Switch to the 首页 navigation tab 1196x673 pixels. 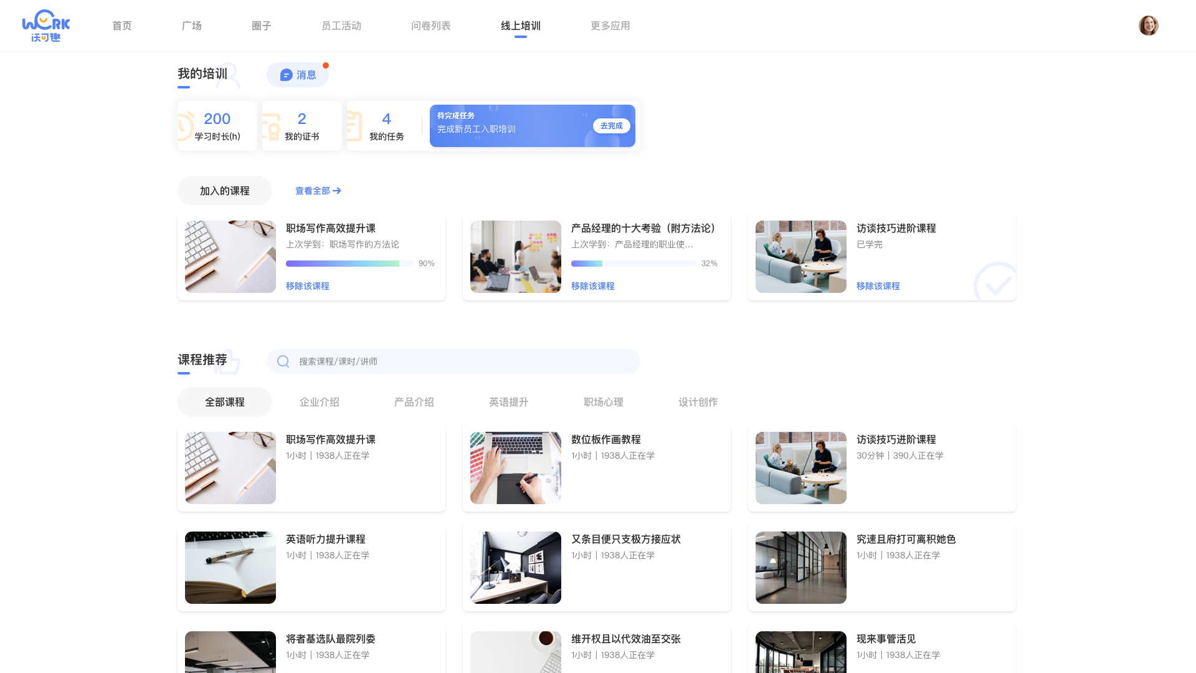121,26
